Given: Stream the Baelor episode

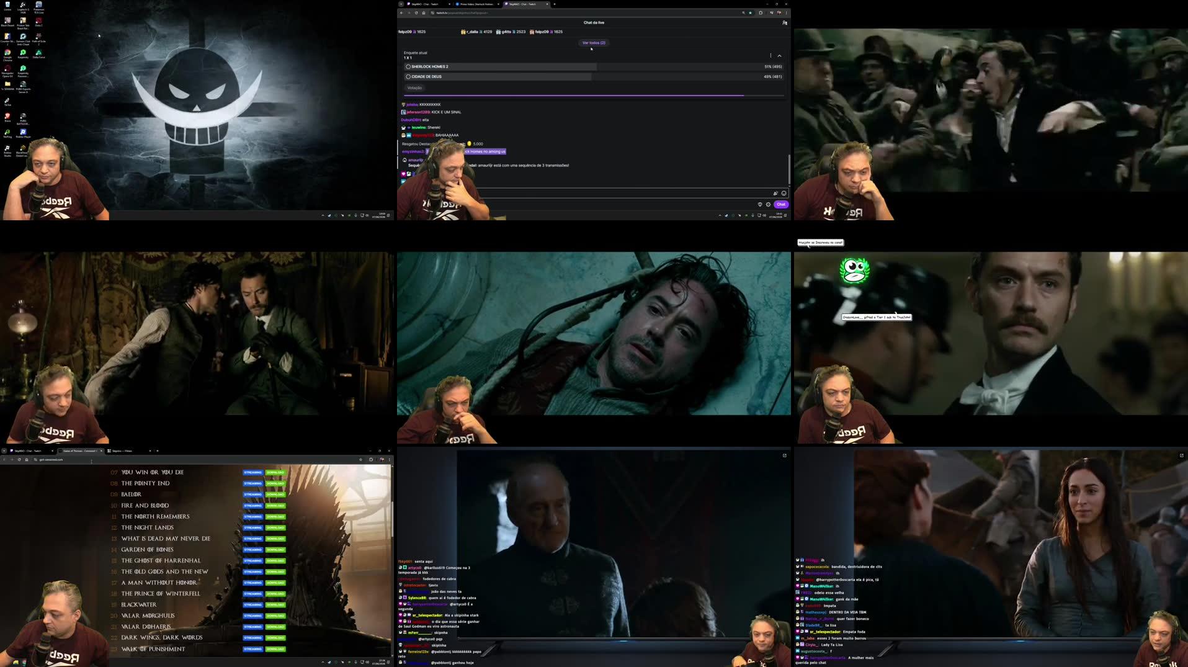Looking at the screenshot, I should point(252,495).
